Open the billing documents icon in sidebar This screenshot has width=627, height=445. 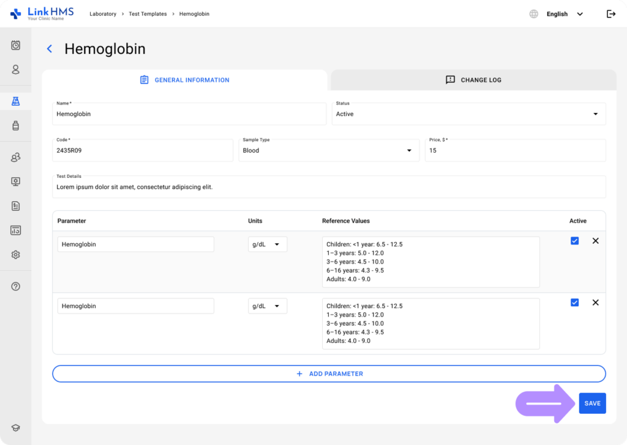[15, 206]
